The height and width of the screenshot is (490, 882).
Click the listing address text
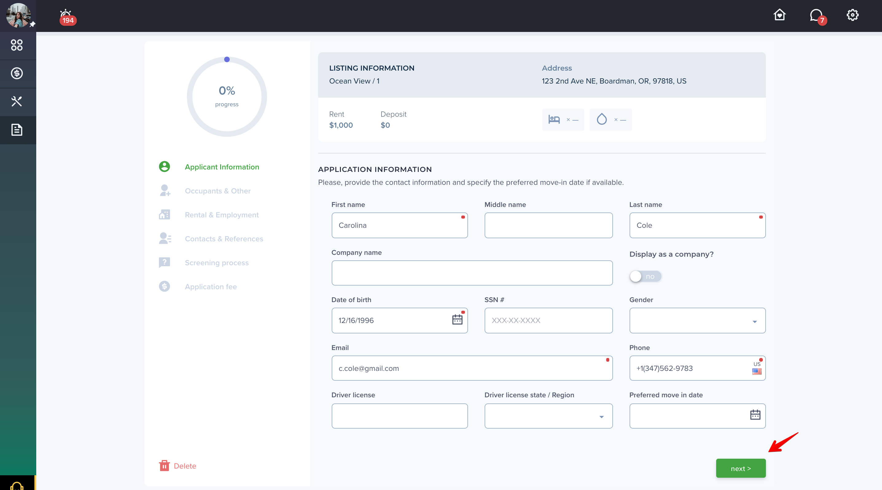pyautogui.click(x=614, y=81)
